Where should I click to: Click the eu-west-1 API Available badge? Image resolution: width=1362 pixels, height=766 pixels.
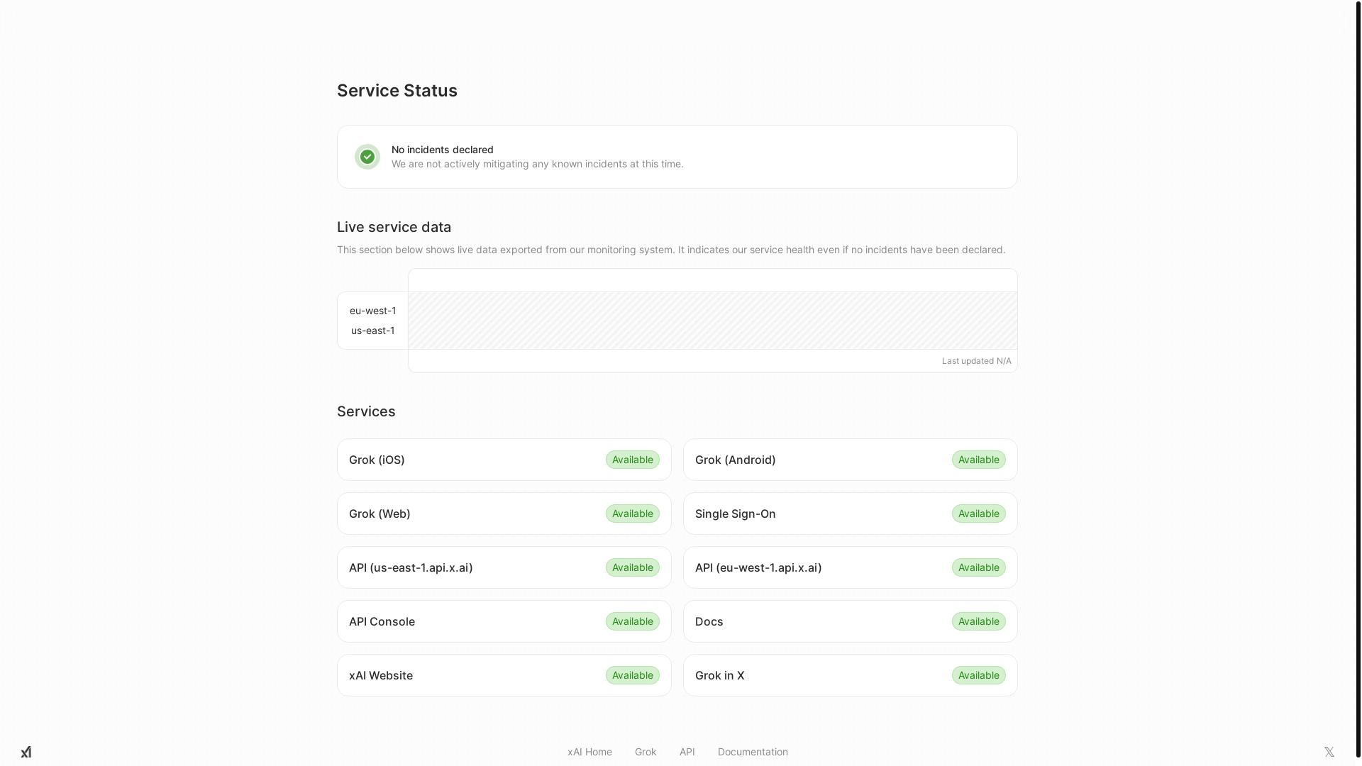(x=979, y=567)
